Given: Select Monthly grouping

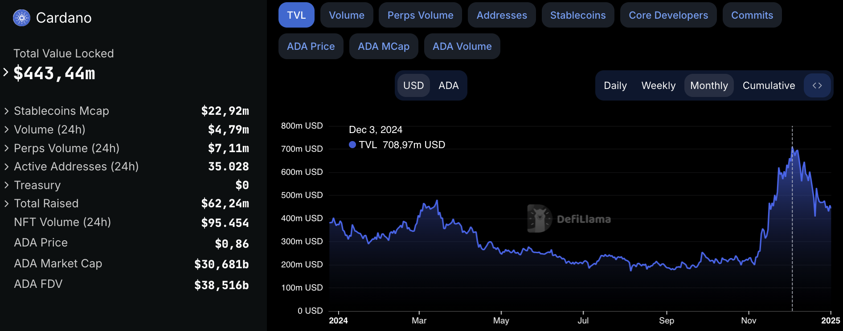Looking at the screenshot, I should pyautogui.click(x=709, y=85).
